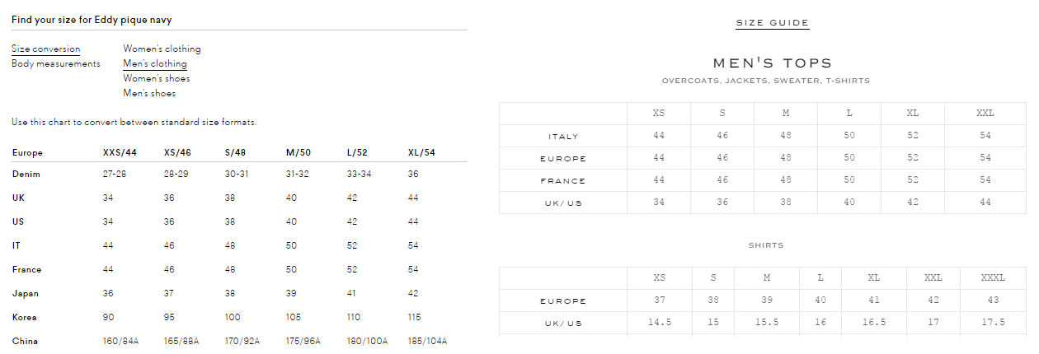Click the Japan row label
The width and height of the screenshot is (1039, 354).
(26, 293)
